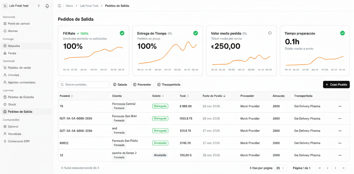Click green check on Tiempo preparación card

coord(343,33)
